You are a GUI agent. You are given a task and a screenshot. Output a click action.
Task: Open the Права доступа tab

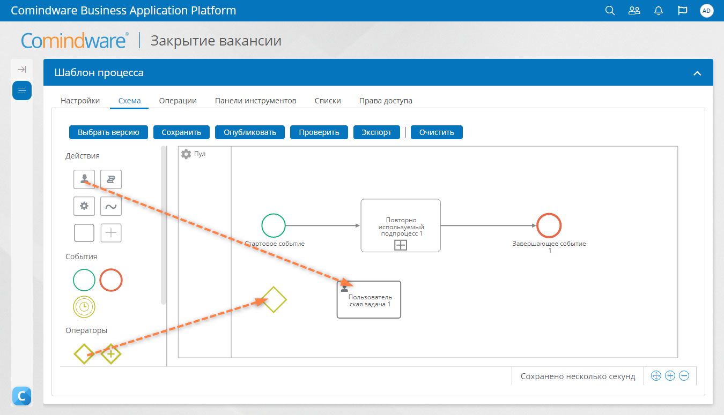click(386, 101)
